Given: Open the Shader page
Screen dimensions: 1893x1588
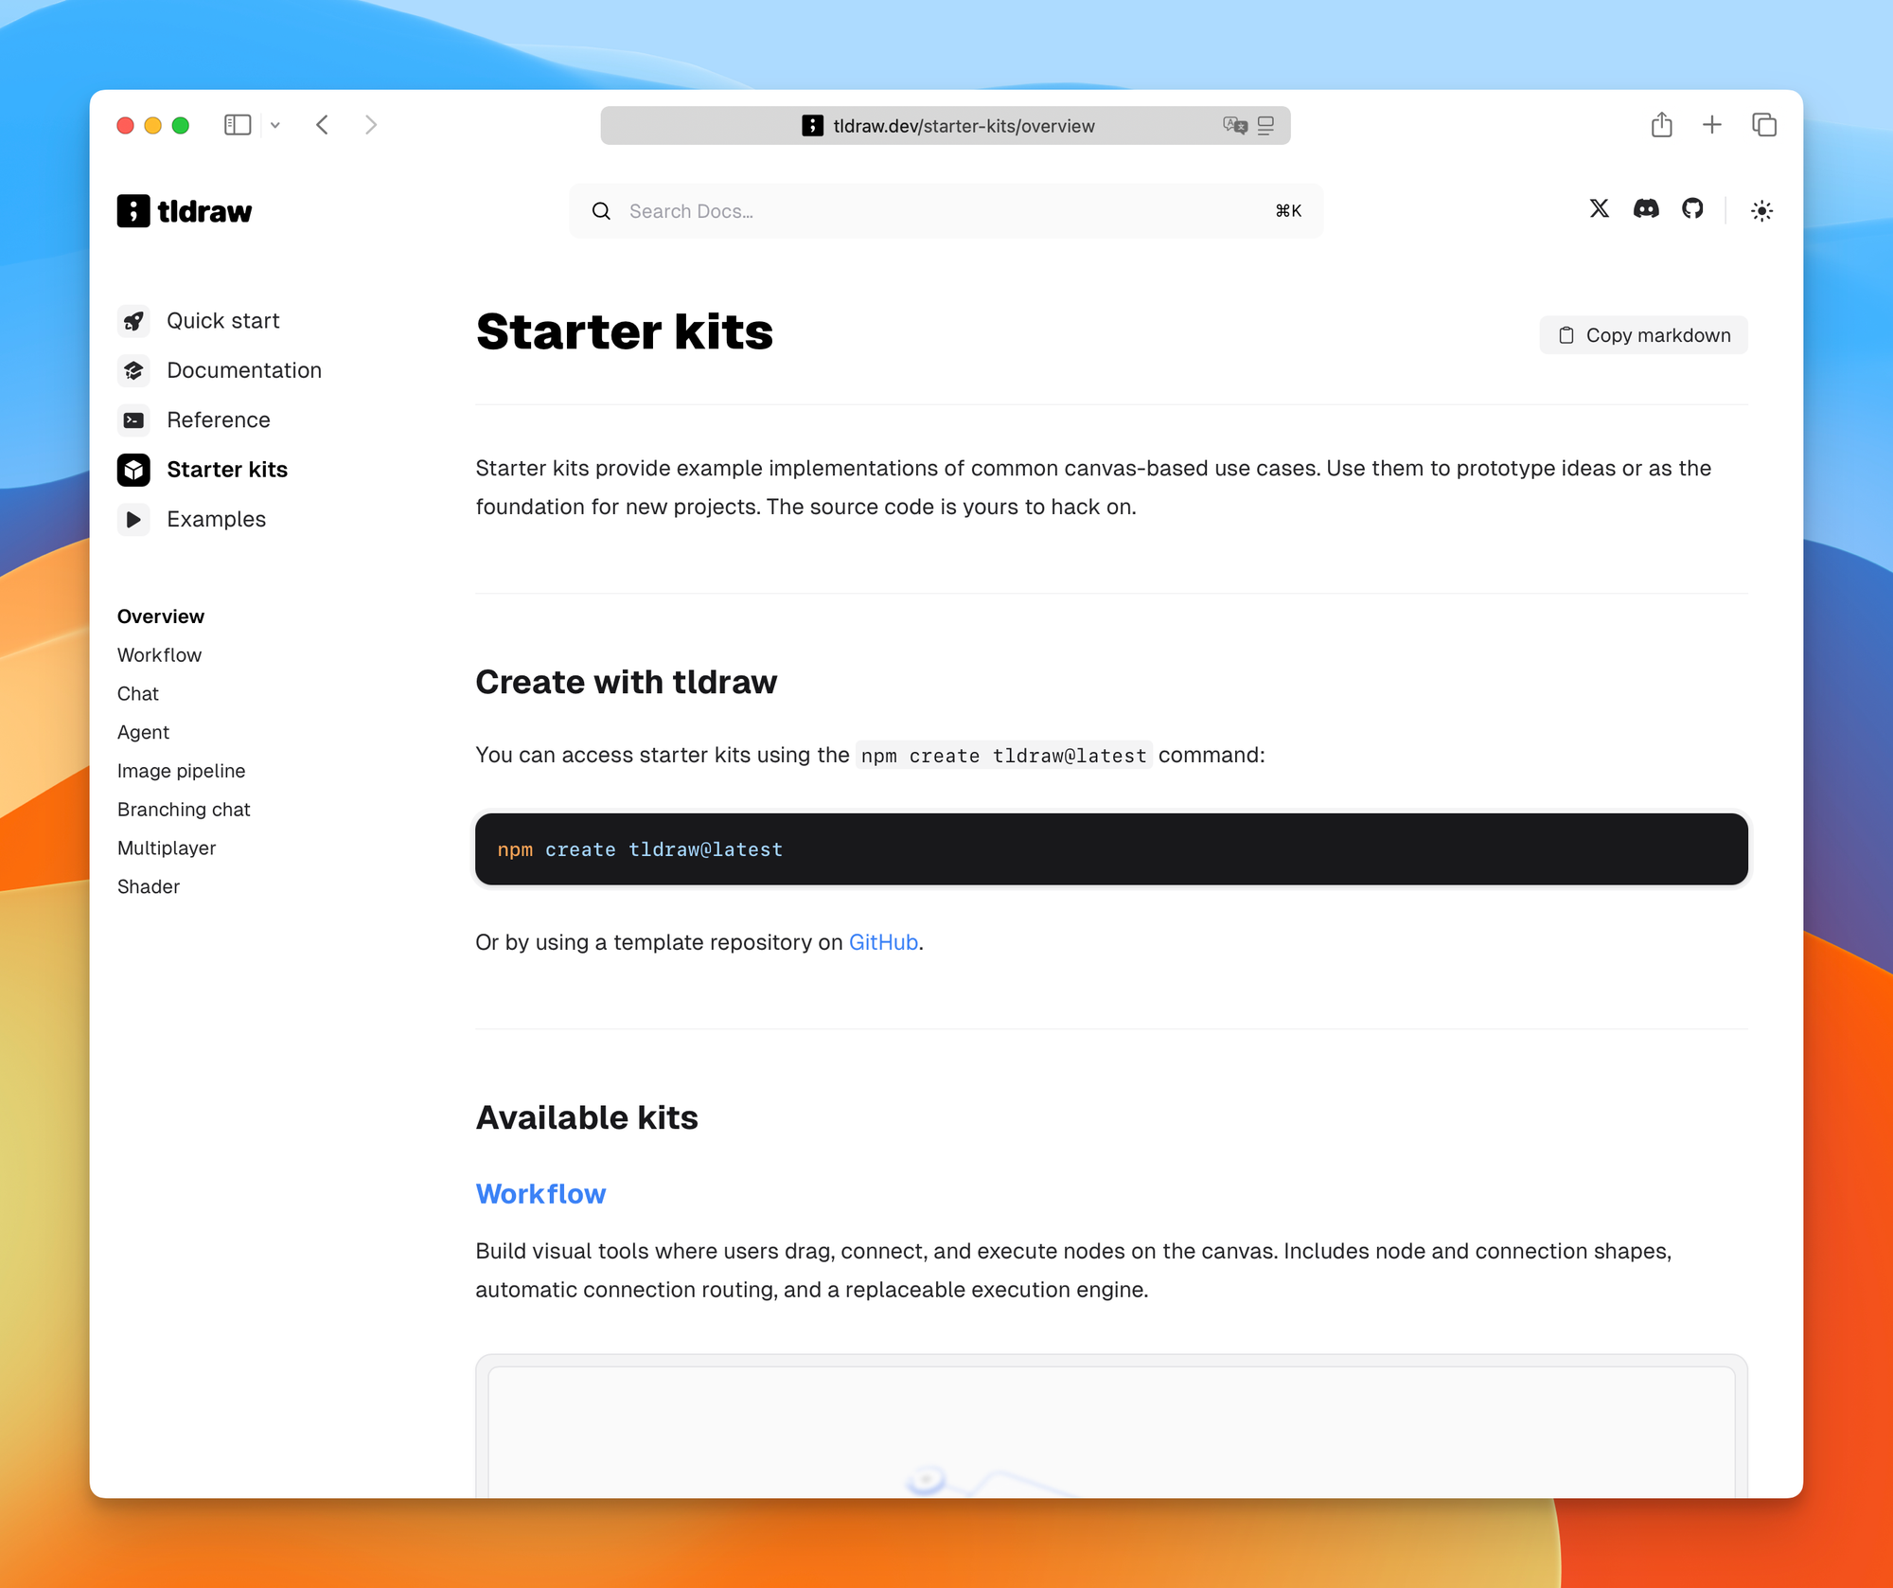Looking at the screenshot, I should coord(149,887).
